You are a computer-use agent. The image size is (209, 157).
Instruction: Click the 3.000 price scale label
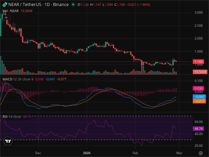pyautogui.click(x=199, y=13)
